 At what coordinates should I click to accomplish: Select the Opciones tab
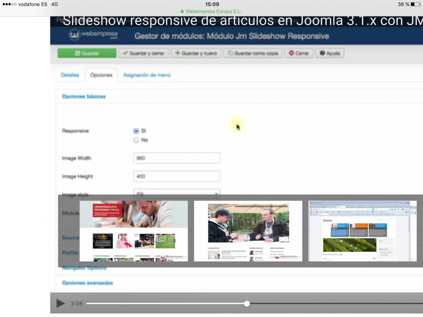(x=101, y=75)
